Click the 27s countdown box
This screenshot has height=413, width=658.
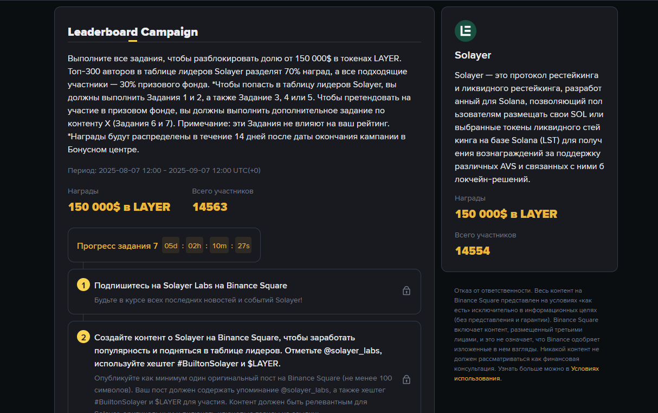[x=243, y=246]
